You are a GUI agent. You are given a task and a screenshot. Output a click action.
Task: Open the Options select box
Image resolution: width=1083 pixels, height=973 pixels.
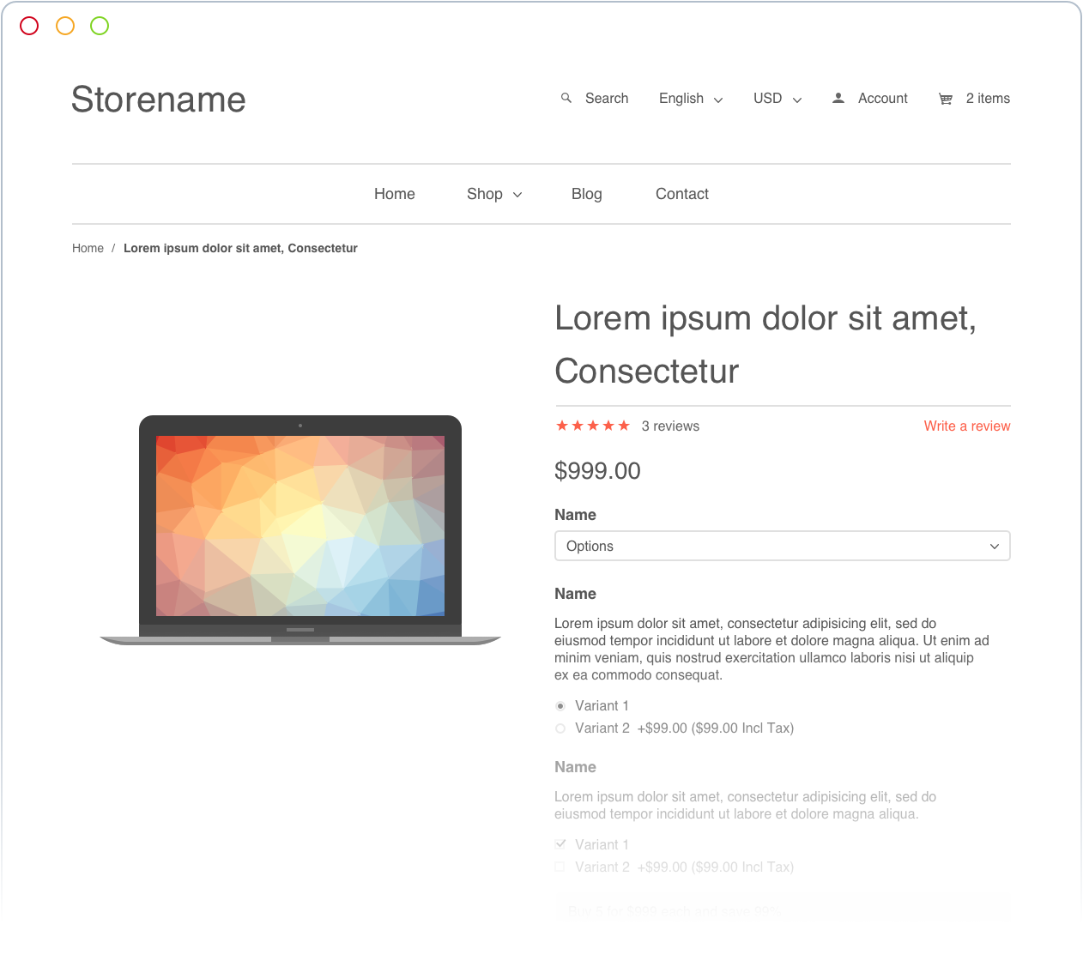783,546
